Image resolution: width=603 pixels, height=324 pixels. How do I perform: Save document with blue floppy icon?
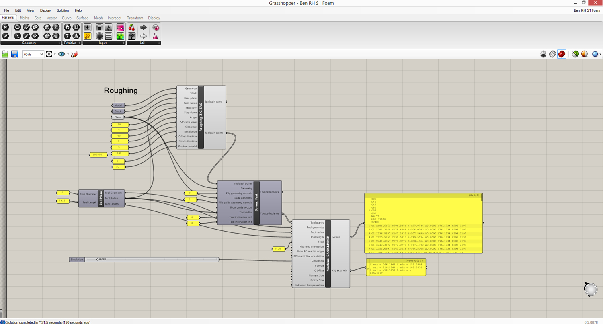coord(14,54)
